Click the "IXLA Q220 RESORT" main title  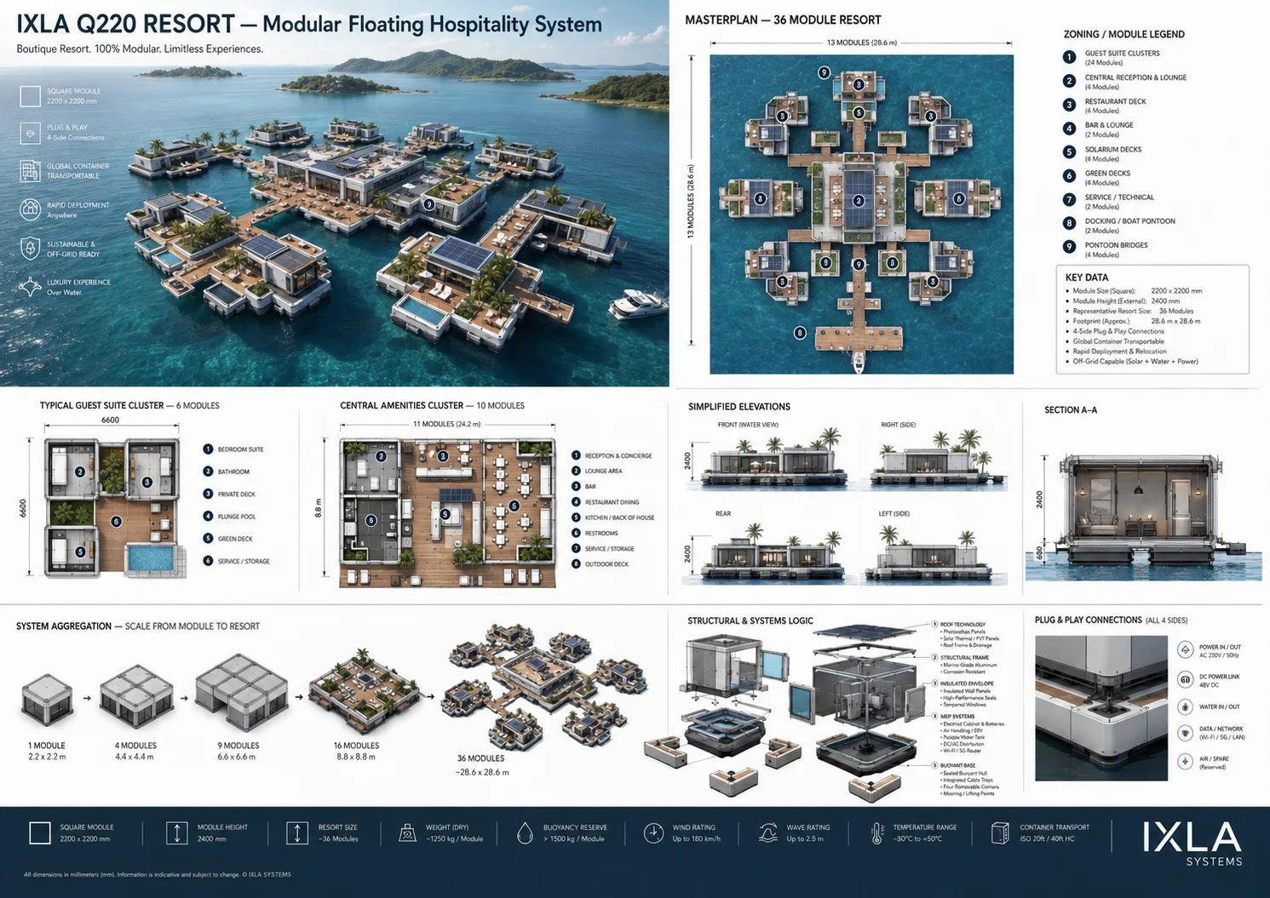pos(125,24)
